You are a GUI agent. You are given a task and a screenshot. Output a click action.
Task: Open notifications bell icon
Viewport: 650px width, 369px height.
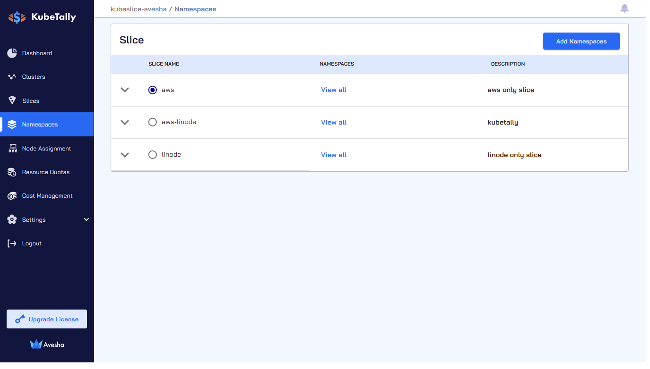[624, 8]
